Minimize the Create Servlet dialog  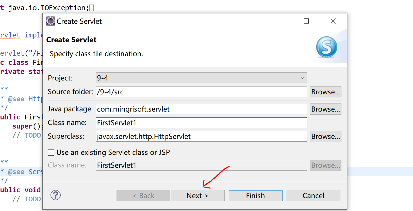280,21
